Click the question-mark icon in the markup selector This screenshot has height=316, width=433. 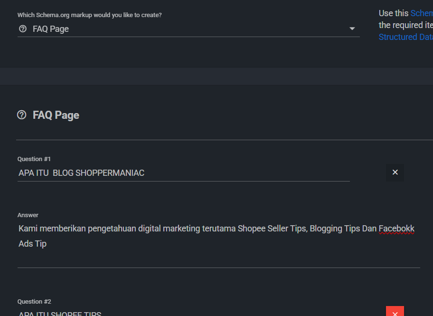(23, 29)
